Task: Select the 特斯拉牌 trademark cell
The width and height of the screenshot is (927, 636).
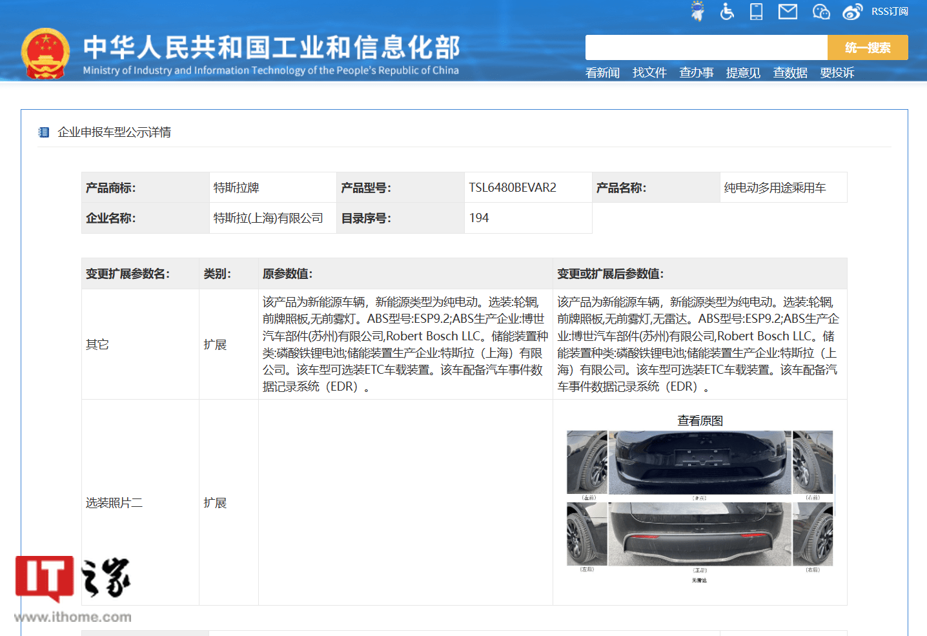Action: [273, 188]
